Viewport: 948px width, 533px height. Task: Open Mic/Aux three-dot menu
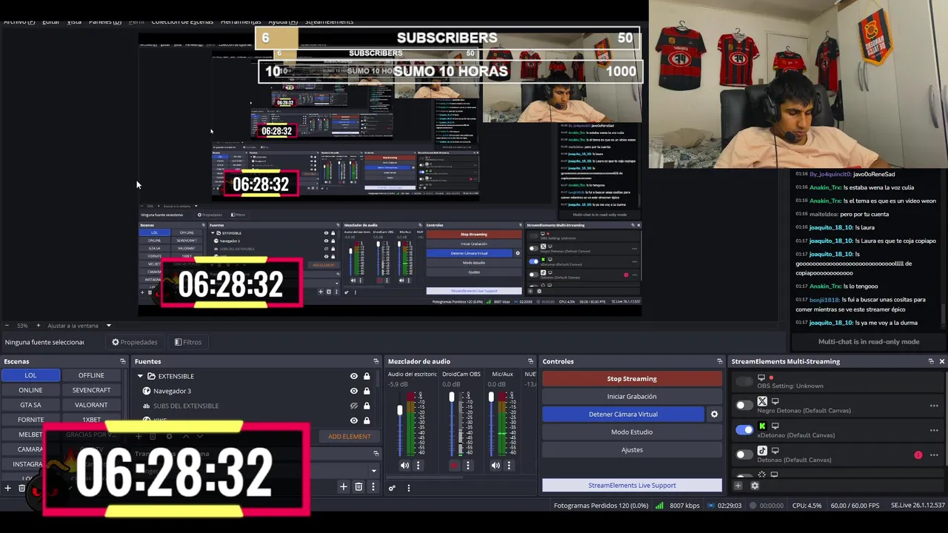(509, 466)
